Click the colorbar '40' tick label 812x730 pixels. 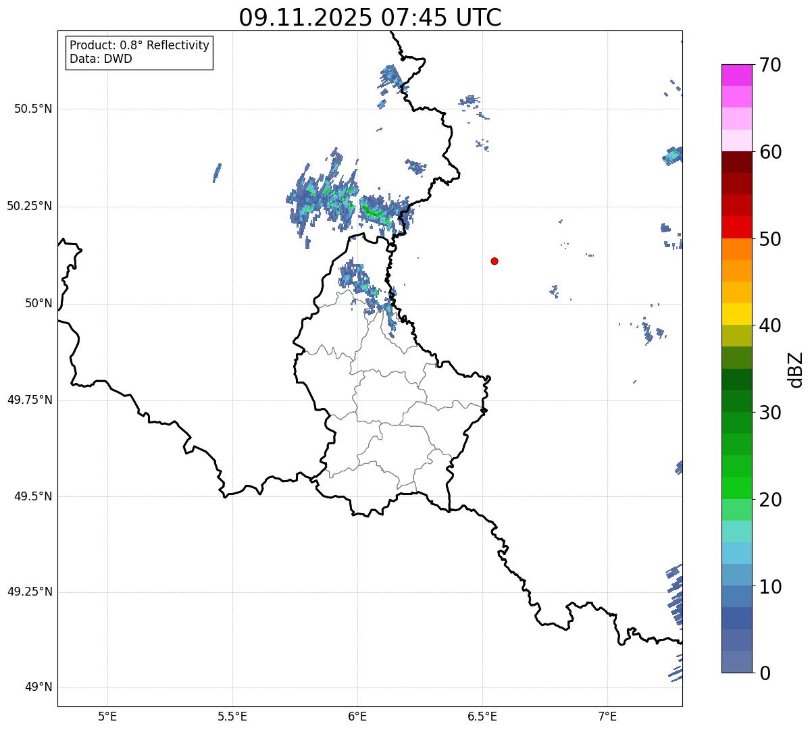tap(770, 325)
